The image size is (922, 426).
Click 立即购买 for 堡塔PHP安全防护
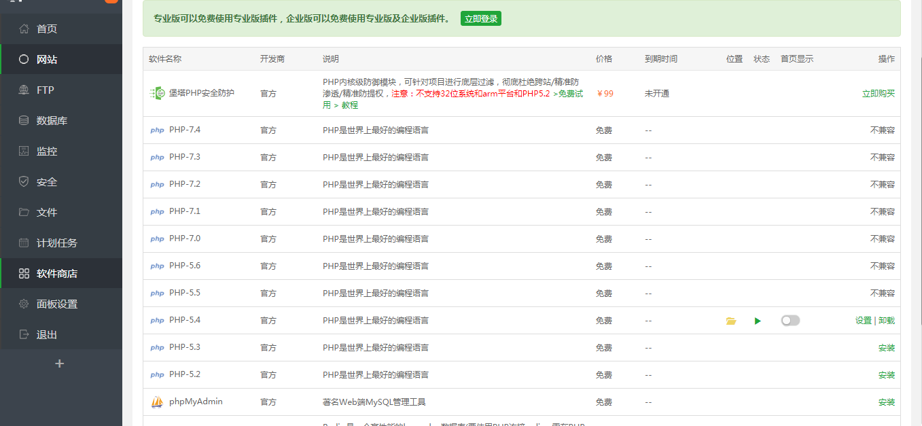point(879,94)
